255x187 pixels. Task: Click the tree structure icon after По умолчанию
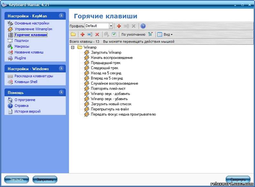click(x=151, y=34)
